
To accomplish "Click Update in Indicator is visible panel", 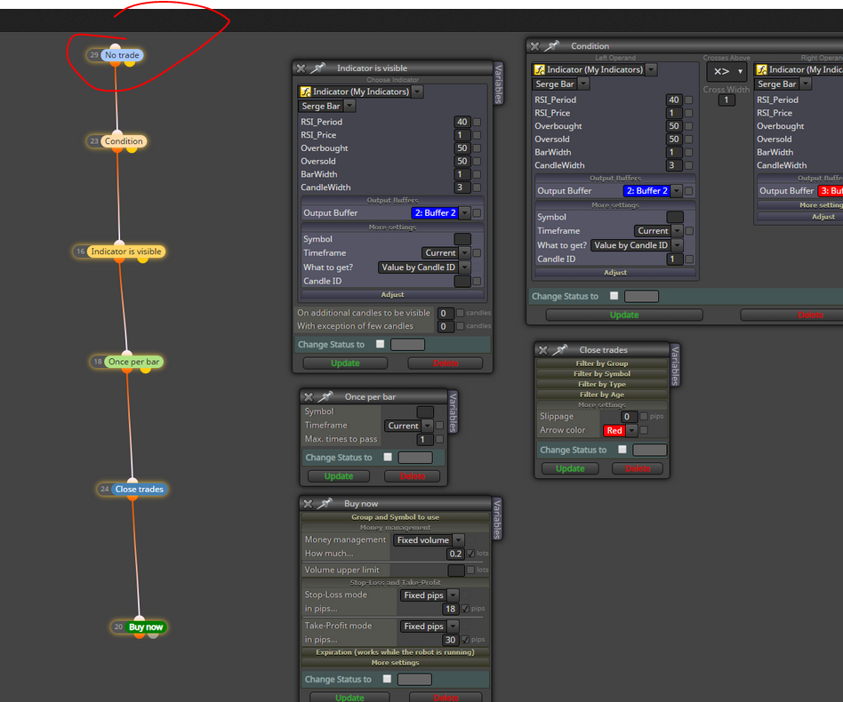I will click(x=345, y=363).
